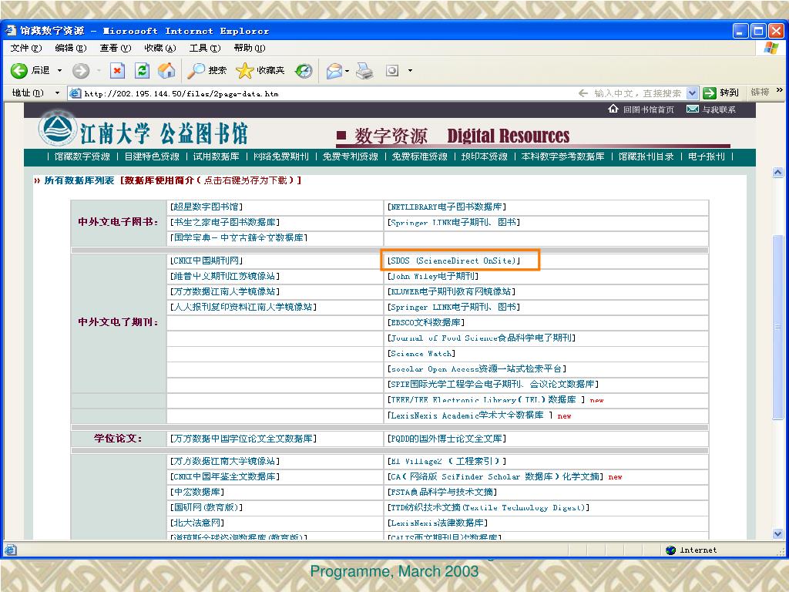Click the Jiangnan University library logo
789x592 pixels.
[x=59, y=130]
